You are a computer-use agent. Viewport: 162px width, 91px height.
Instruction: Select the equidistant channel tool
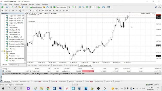click(20, 11)
